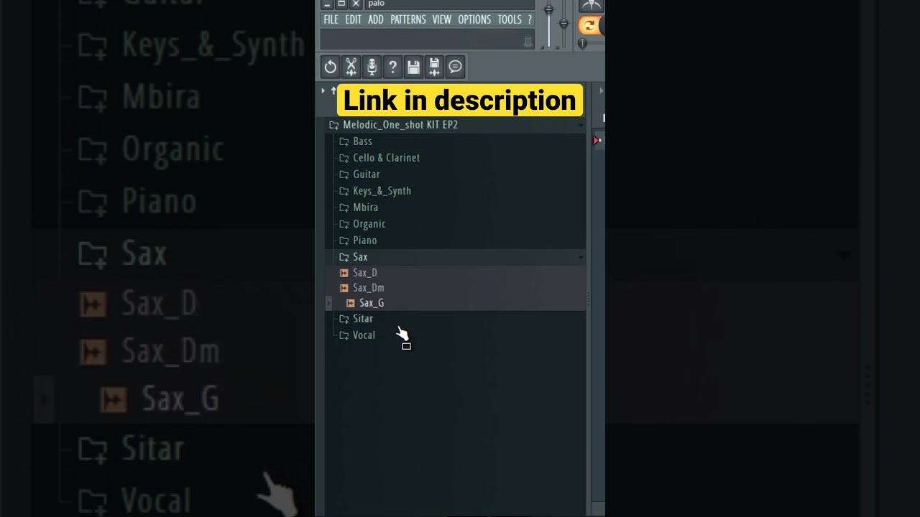Open the TOOLS menu
Viewport: 920px width, 517px height.
coord(510,19)
